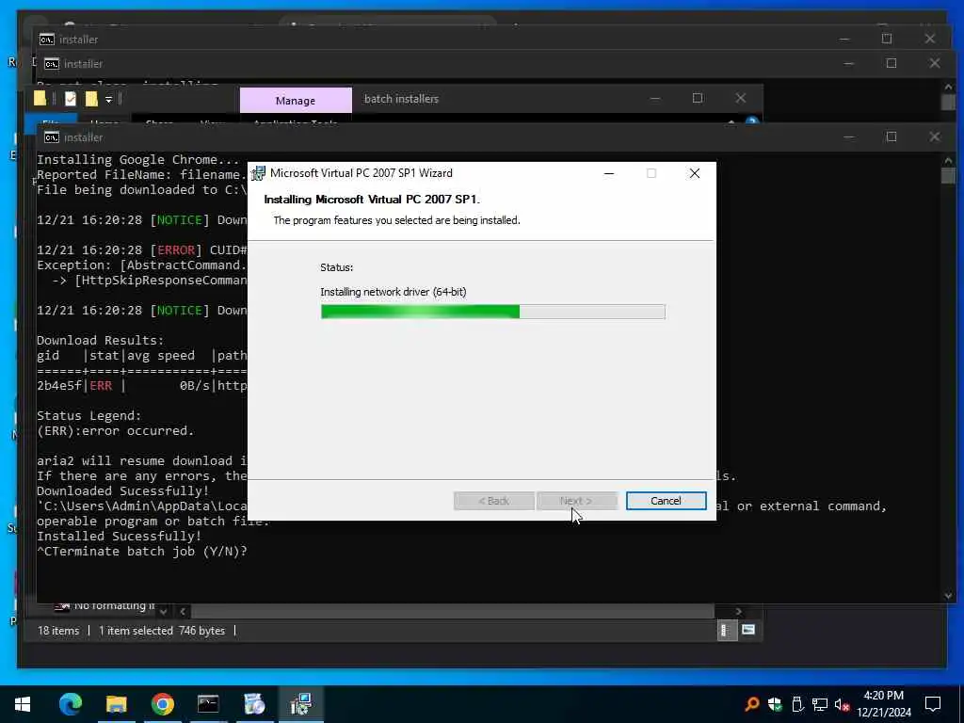Click '1 item selected 746 bytes' status text
This screenshot has height=723, width=964.
tap(162, 631)
